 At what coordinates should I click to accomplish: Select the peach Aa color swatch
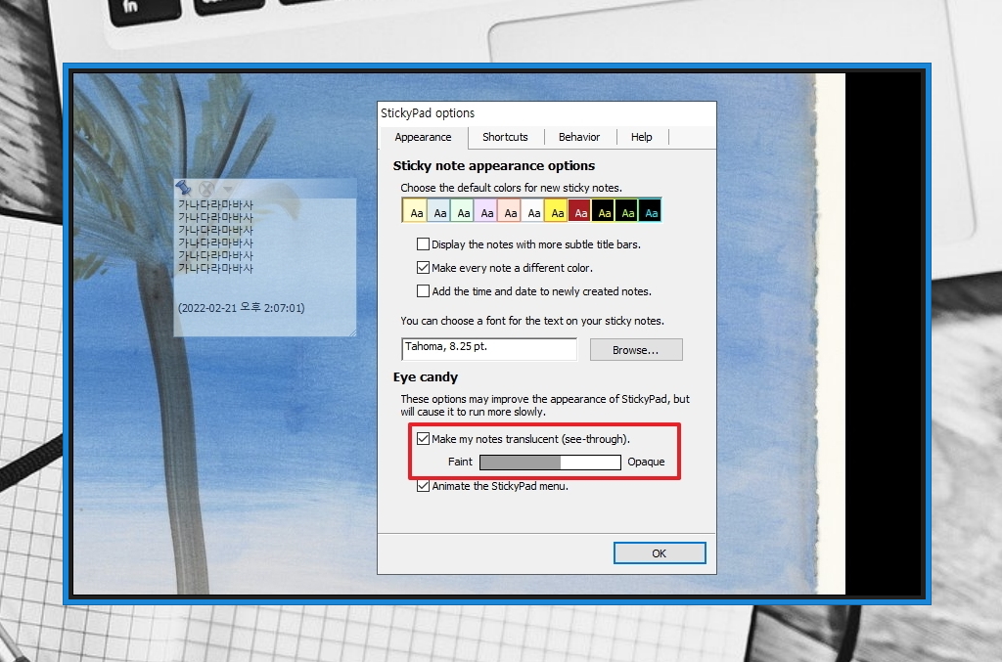(x=510, y=210)
